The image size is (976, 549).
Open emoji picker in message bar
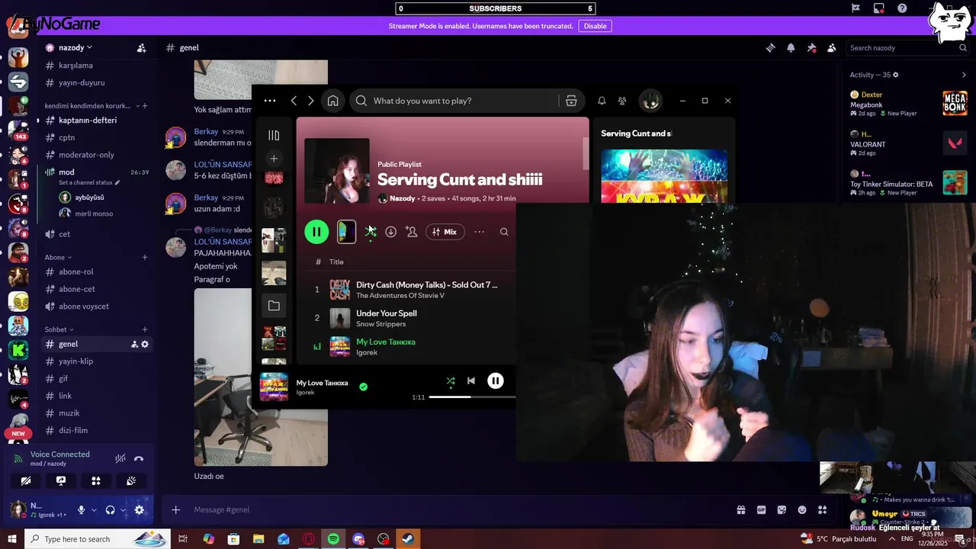802,510
